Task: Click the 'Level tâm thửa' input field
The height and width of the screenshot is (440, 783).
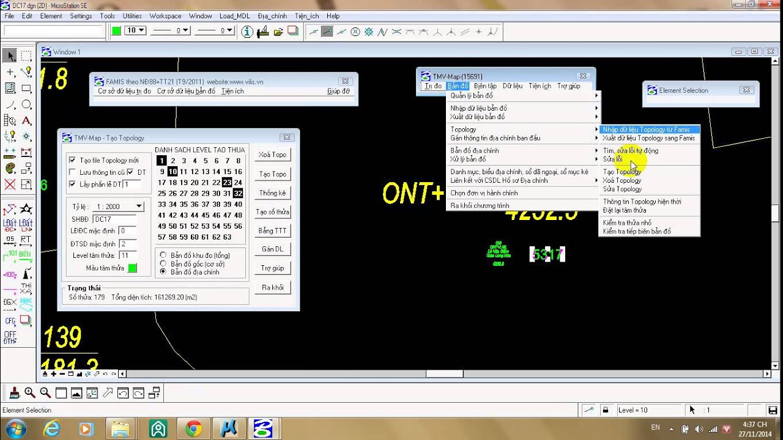Action: pyautogui.click(x=128, y=255)
